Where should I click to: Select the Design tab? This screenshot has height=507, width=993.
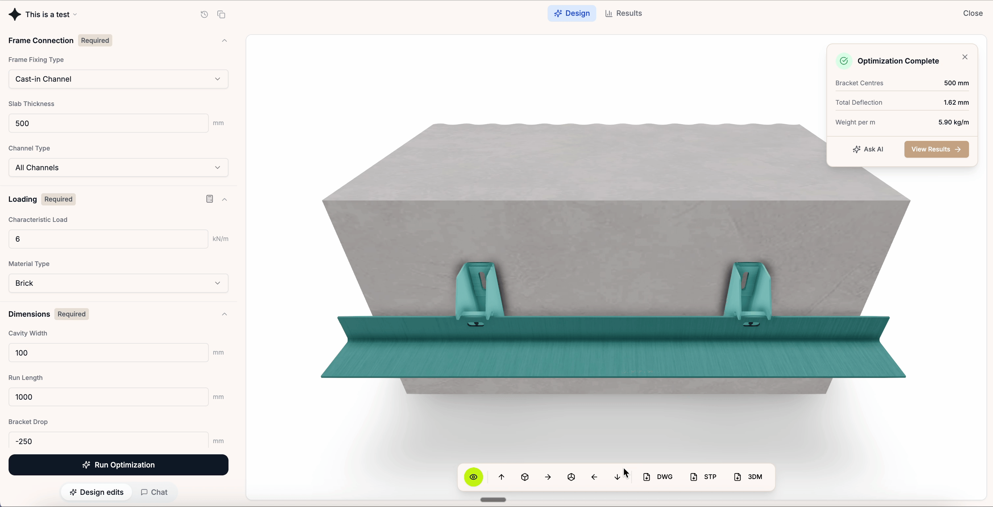(x=572, y=13)
